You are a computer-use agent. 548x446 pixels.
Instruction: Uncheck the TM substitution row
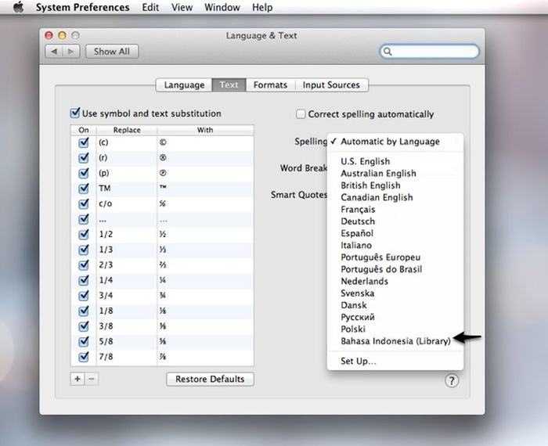[x=84, y=189]
